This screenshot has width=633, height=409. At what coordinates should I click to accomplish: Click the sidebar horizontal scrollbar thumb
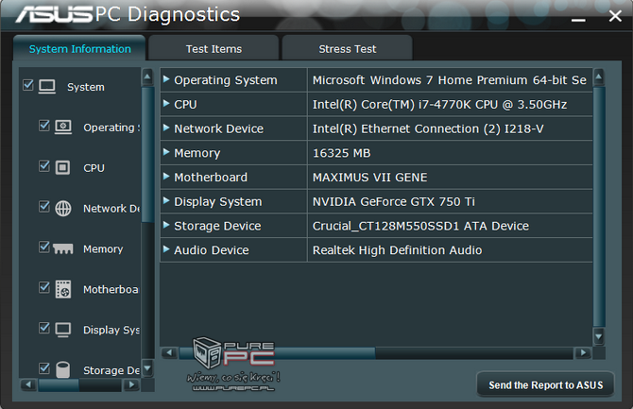point(59,384)
